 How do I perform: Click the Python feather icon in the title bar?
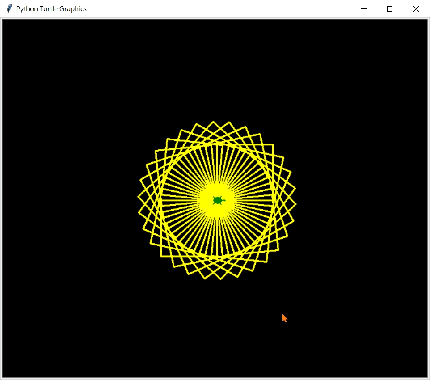pyautogui.click(x=8, y=8)
